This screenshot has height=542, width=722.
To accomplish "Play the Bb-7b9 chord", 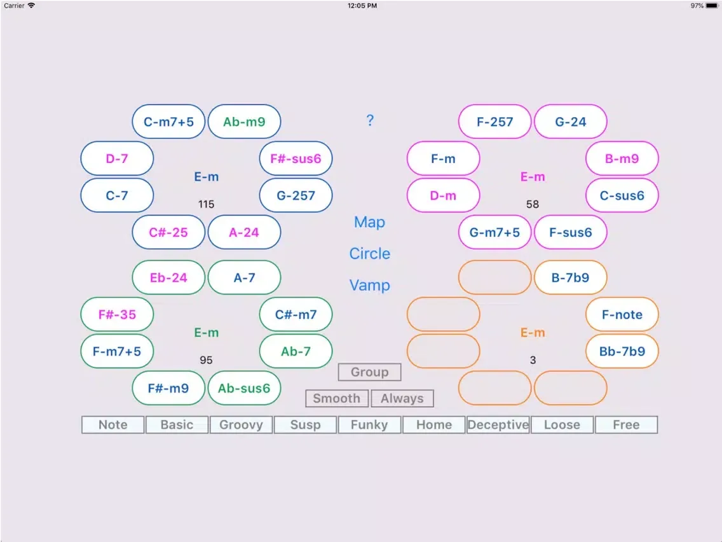I will pos(622,351).
